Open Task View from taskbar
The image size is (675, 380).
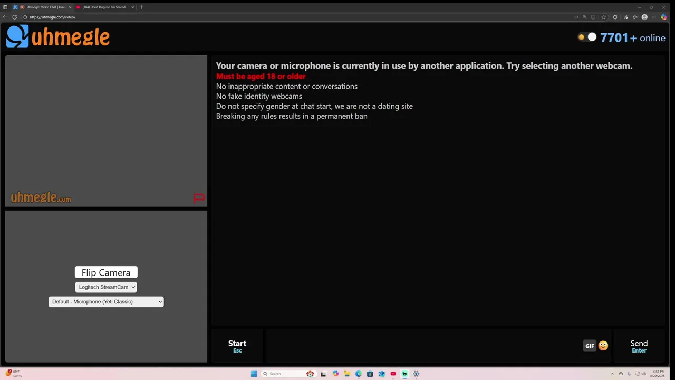[x=323, y=374]
